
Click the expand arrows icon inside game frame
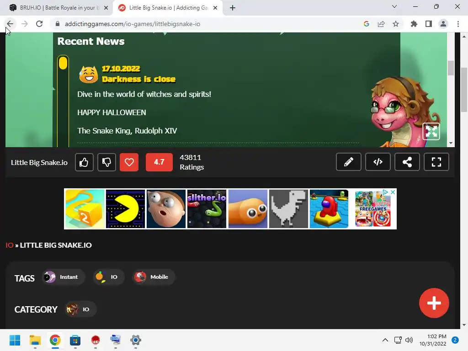(431, 131)
